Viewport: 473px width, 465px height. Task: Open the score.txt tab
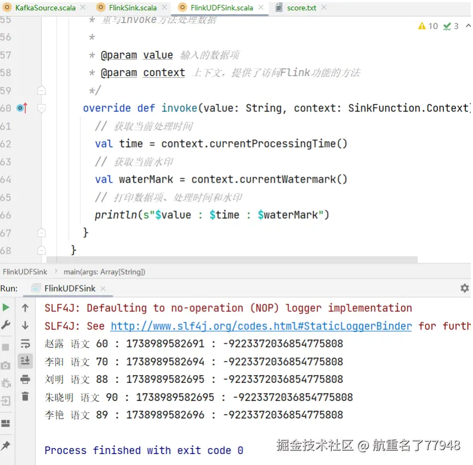click(301, 8)
